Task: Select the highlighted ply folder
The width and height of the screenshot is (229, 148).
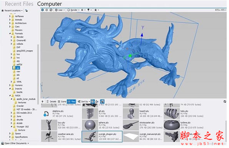Action: (16, 68)
